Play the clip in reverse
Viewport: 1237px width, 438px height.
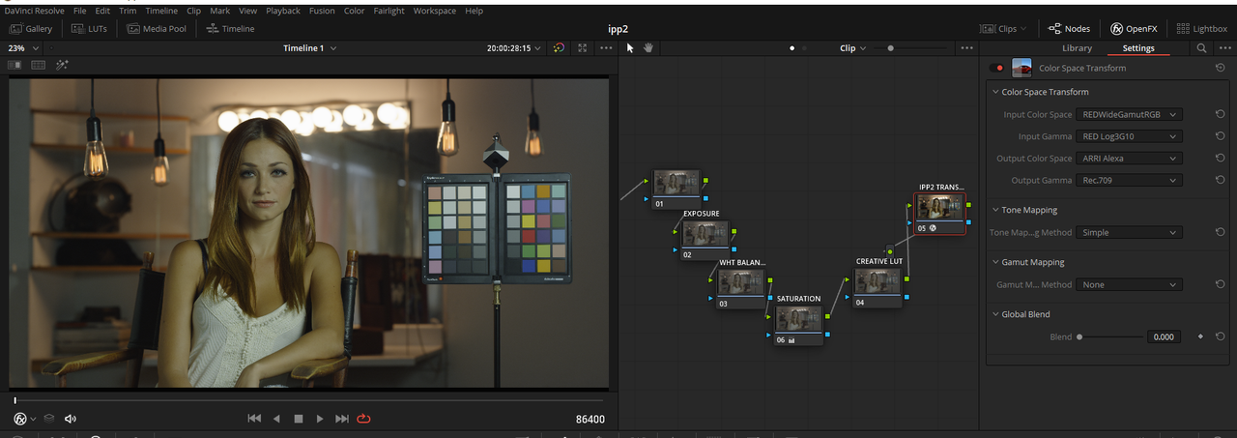click(x=276, y=418)
